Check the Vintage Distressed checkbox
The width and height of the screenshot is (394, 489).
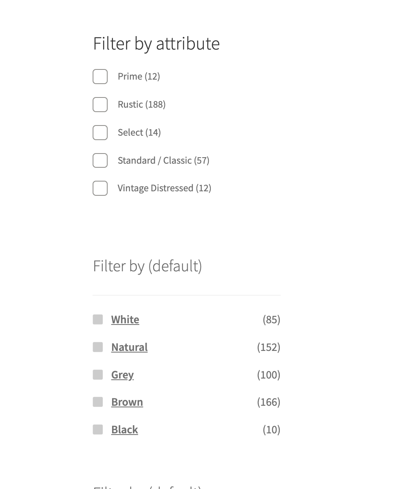100,188
